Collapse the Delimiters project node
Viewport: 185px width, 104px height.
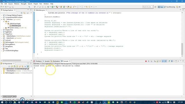pos(1,19)
